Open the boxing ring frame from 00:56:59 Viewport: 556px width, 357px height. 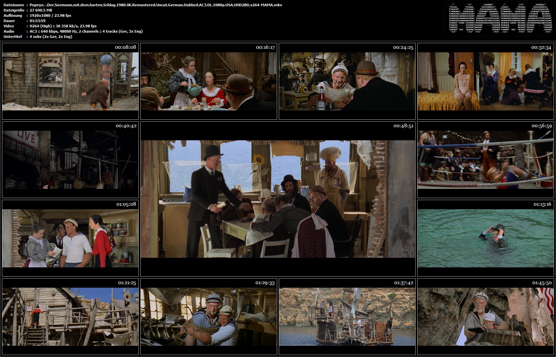485,160
